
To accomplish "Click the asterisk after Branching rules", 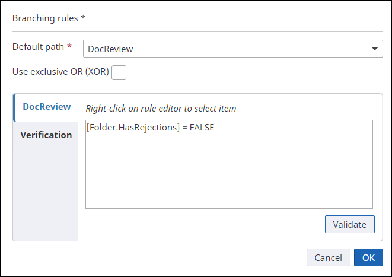I will [83, 17].
